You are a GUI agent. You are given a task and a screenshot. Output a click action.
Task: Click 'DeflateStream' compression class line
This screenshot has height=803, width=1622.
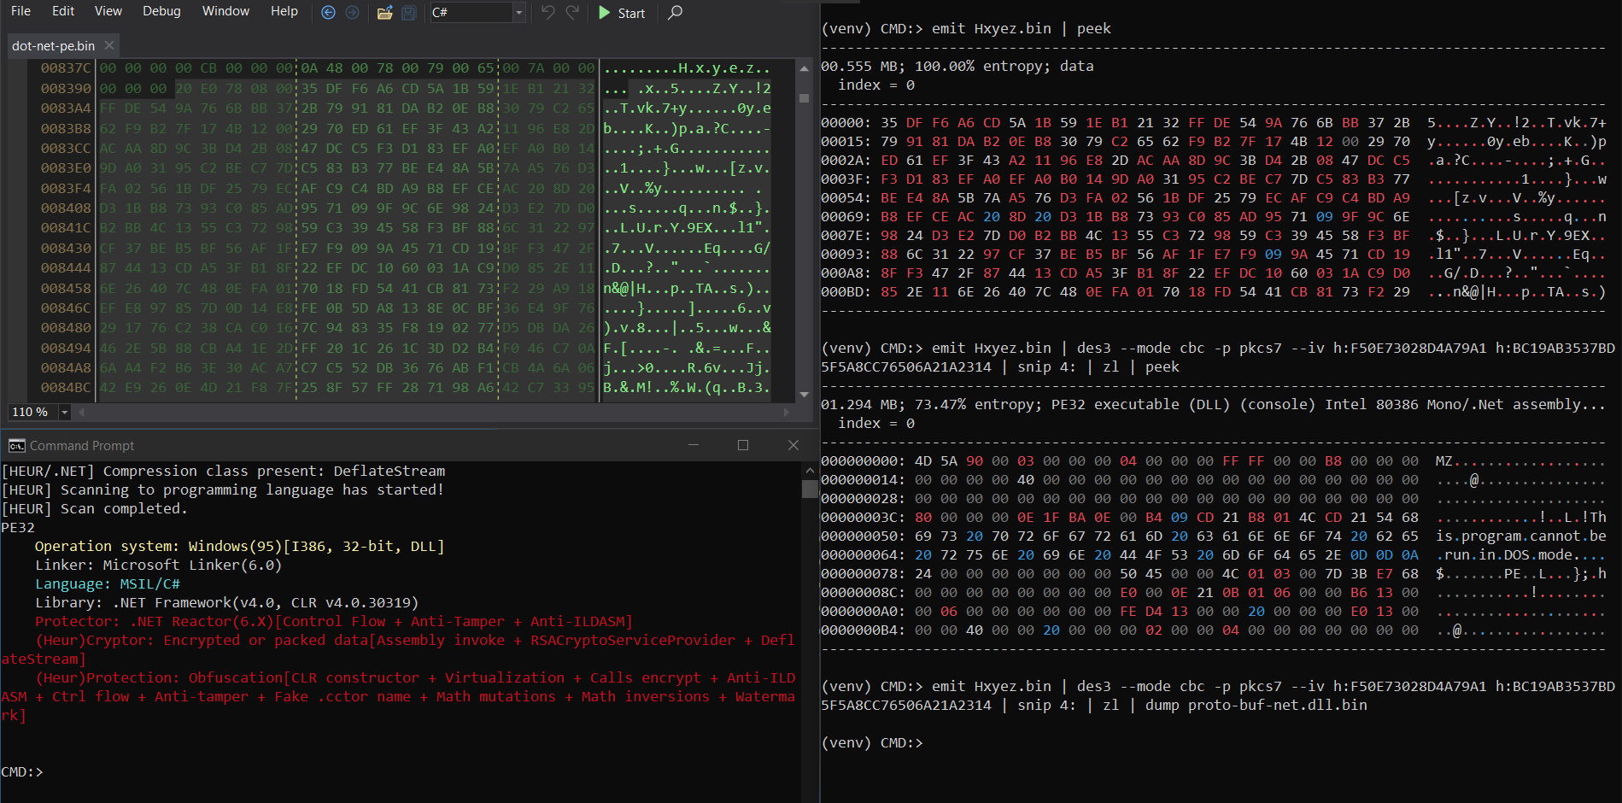tap(224, 471)
